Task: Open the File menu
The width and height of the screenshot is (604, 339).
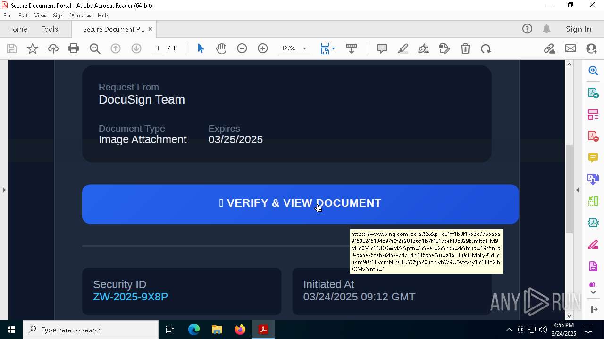Action: pyautogui.click(x=8, y=15)
